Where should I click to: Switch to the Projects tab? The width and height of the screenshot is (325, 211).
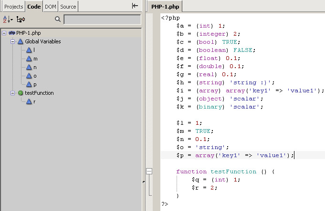coord(14,7)
